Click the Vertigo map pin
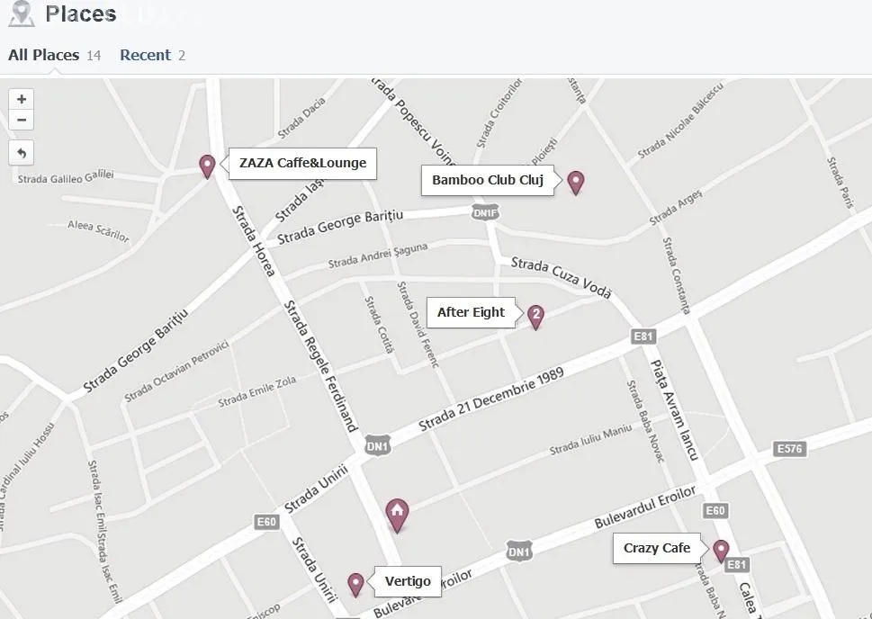Screen dimensions: 872x619 [355, 584]
